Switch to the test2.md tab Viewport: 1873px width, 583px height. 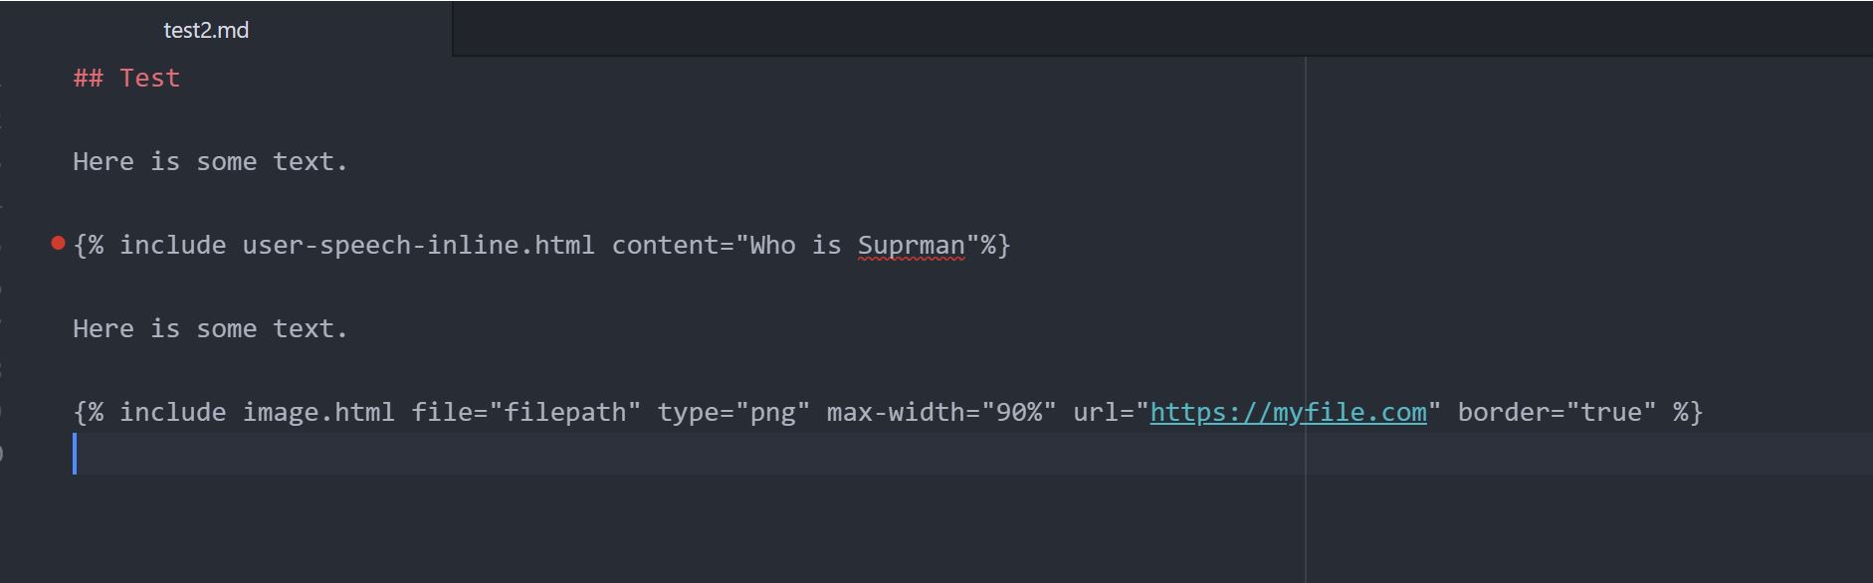[x=206, y=29]
